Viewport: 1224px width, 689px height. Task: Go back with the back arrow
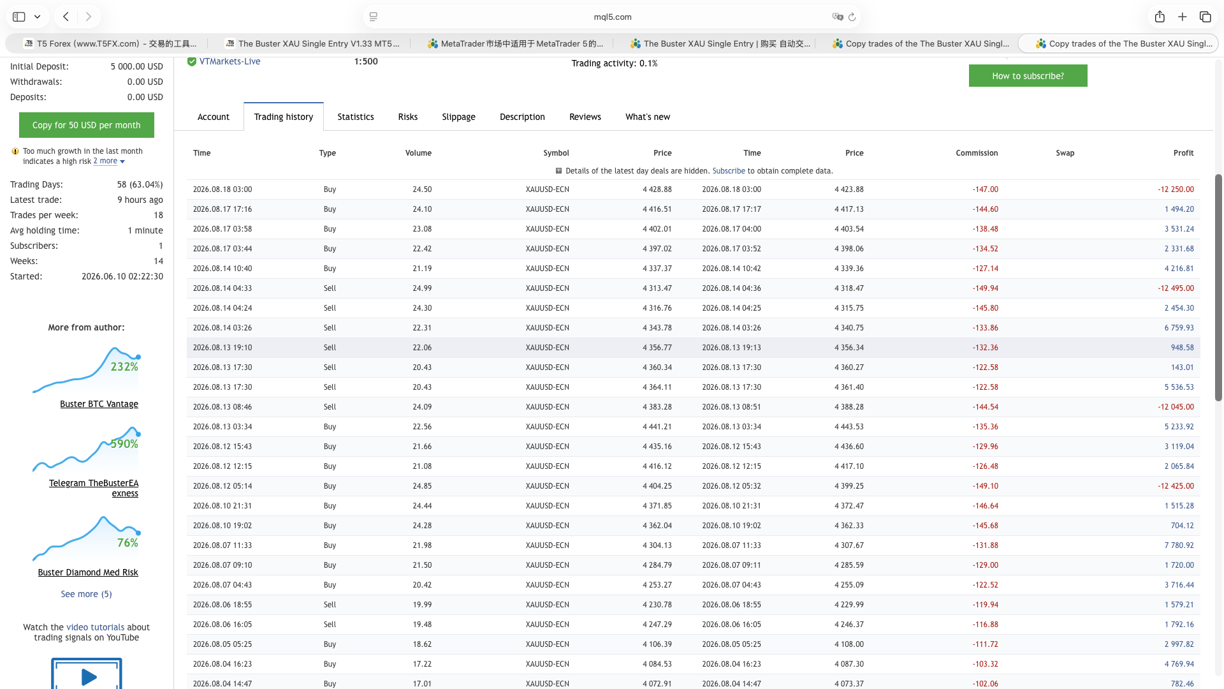(66, 17)
